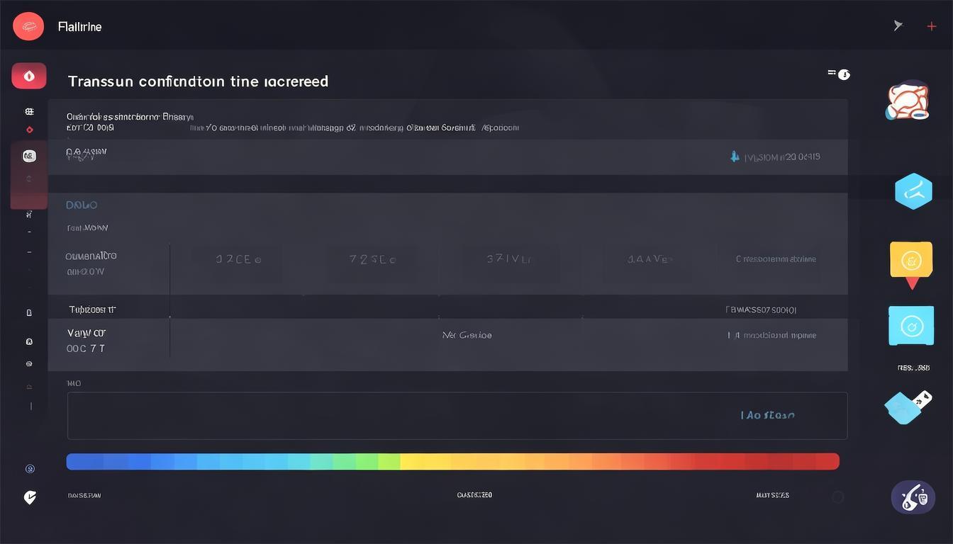The height and width of the screenshot is (544, 953).
Task: Open the yellow speech bubble icon
Action: coord(911,262)
